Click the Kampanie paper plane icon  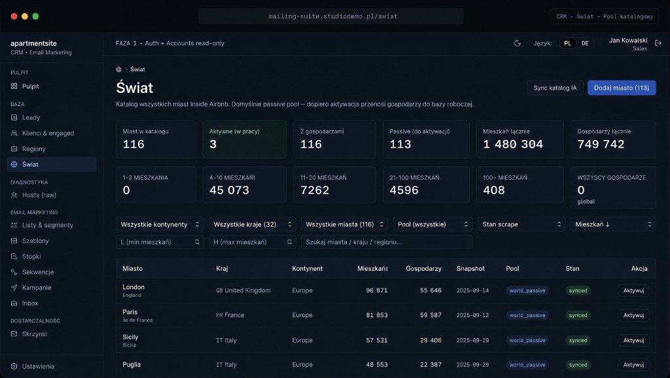click(14, 288)
